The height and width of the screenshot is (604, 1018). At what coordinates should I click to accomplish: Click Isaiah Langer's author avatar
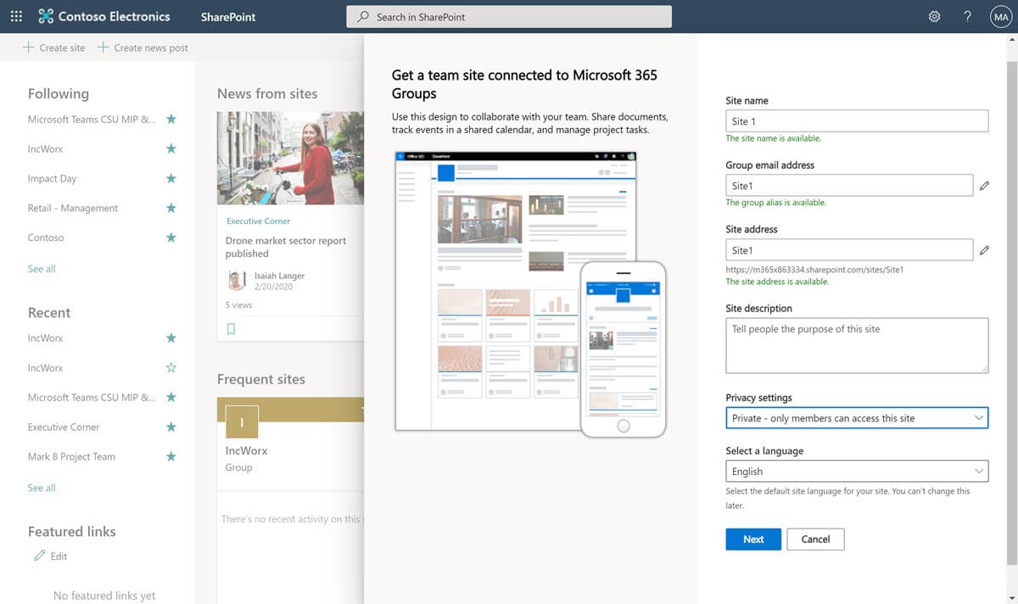(x=237, y=281)
